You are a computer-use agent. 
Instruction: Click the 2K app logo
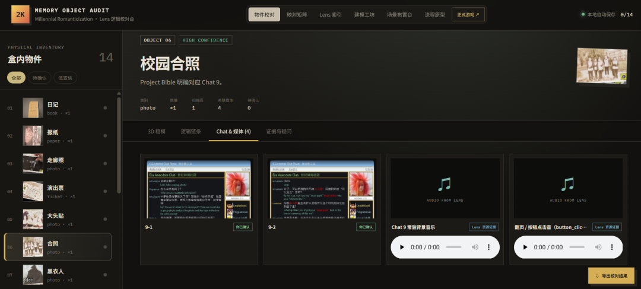tap(19, 14)
